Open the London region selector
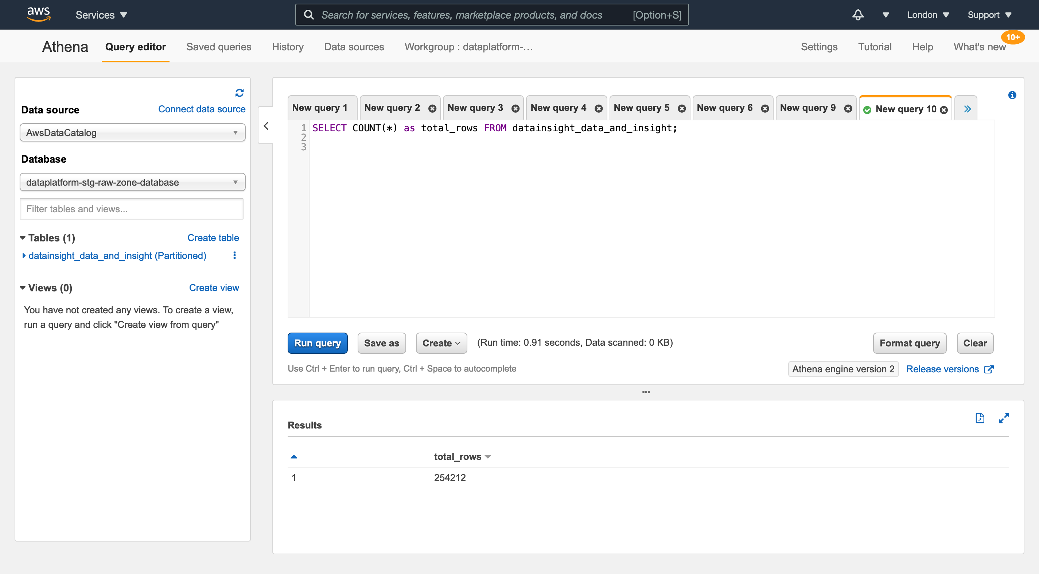Viewport: 1039px width, 574px height. pos(928,15)
